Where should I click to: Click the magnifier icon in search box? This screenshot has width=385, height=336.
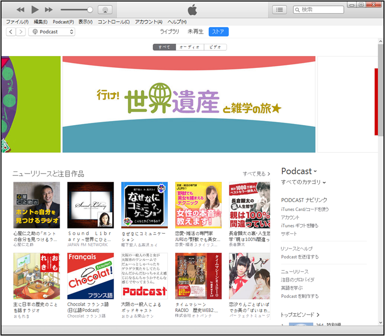[297, 10]
